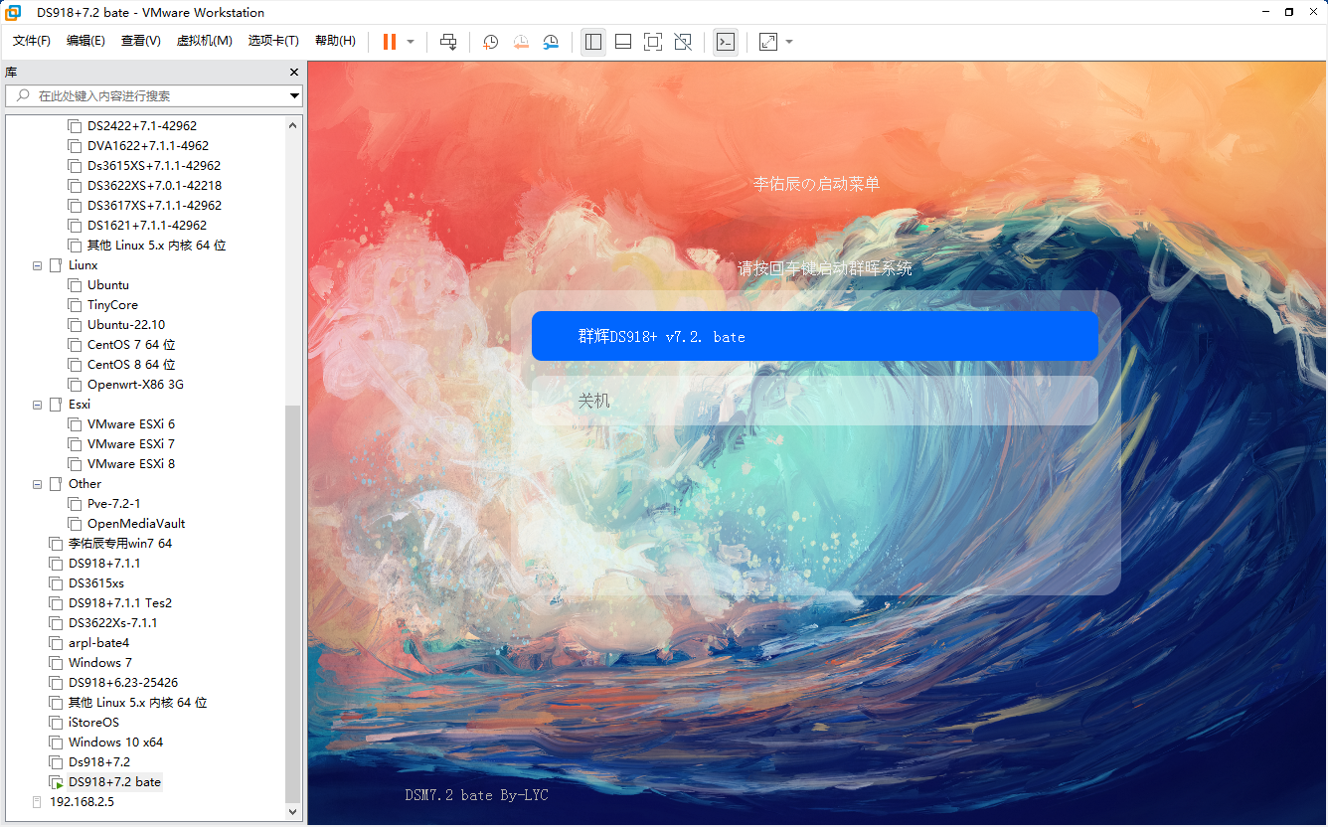Select CentOS 8 64 位 virtual machine
1328x827 pixels.
[131, 365]
